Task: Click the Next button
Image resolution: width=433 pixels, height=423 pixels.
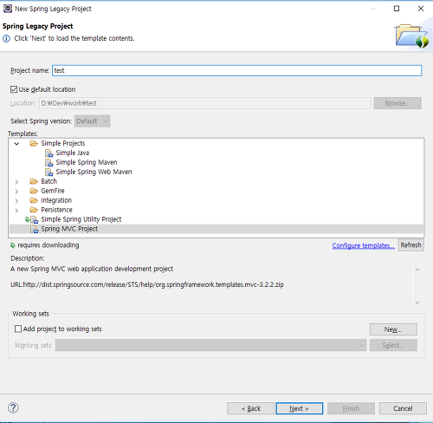Action: (300, 408)
